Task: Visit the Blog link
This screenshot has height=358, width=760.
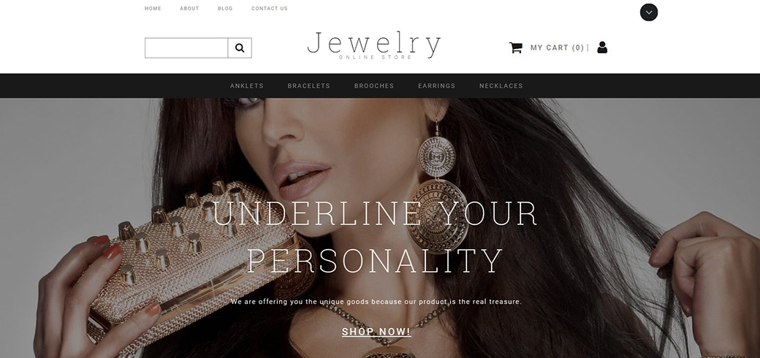Action: click(x=225, y=8)
